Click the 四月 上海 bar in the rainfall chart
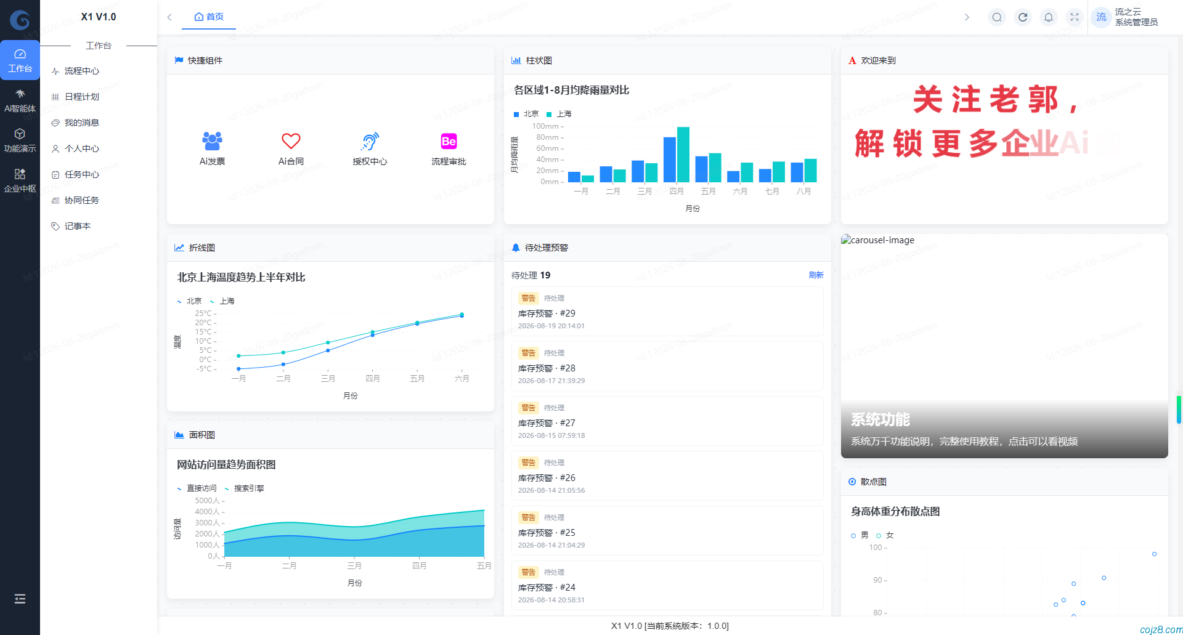This screenshot has width=1183, height=635. tap(683, 155)
